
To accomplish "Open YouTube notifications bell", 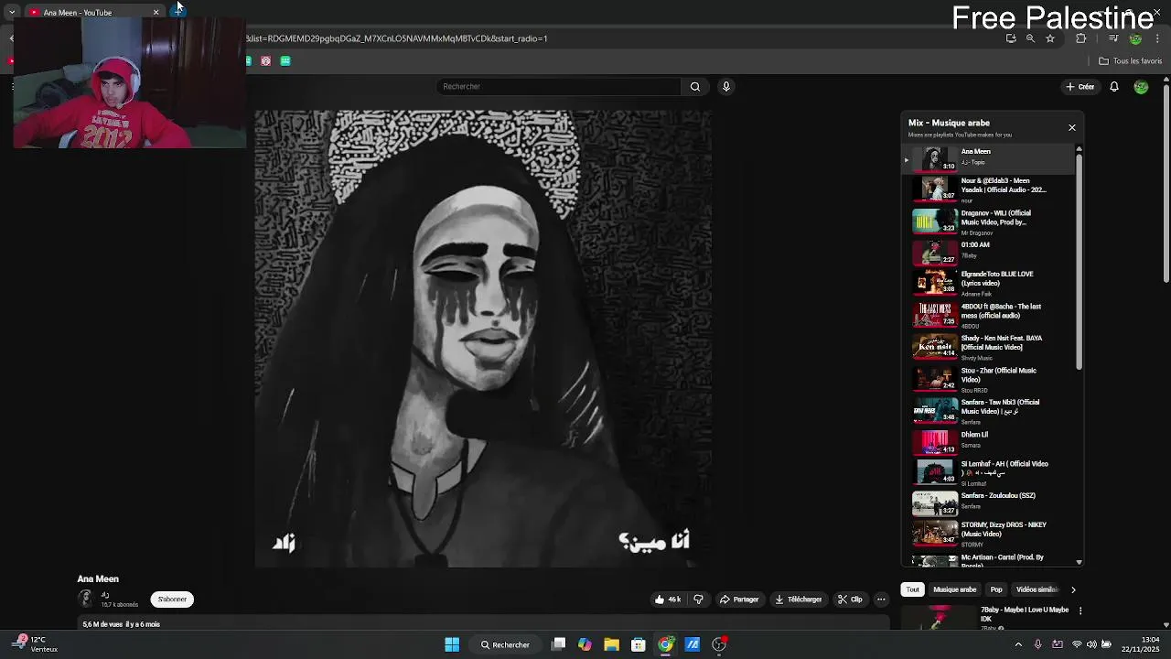I will [x=1114, y=87].
